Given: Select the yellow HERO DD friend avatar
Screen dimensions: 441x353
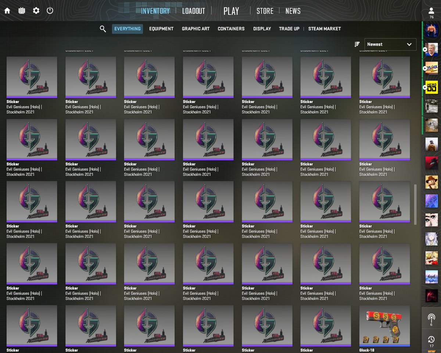Looking at the screenshot, I should (431, 87).
